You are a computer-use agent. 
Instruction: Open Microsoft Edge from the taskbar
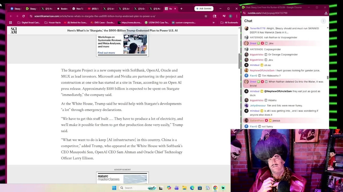point(192,188)
